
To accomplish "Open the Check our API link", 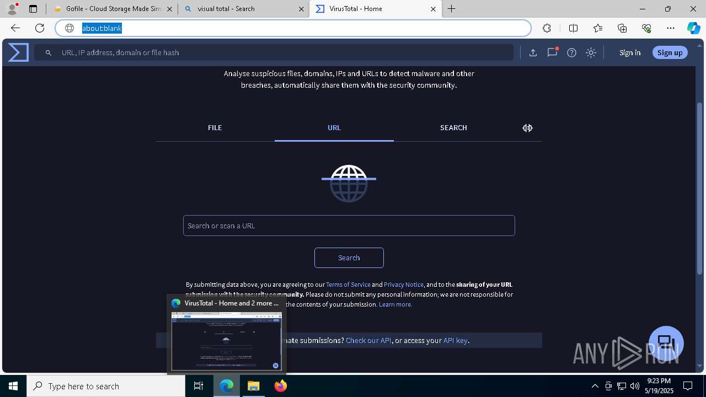I will point(368,340).
